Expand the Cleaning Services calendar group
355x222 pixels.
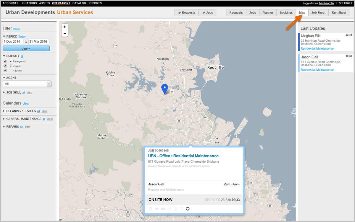click(x=21, y=111)
